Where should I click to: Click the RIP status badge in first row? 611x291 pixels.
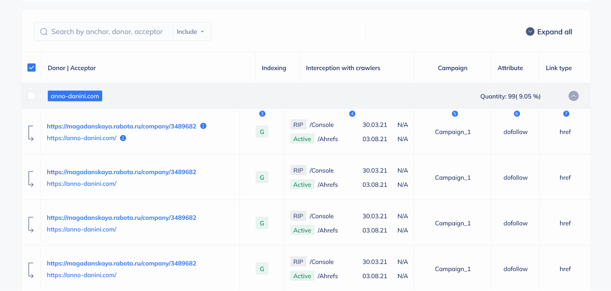(x=298, y=125)
